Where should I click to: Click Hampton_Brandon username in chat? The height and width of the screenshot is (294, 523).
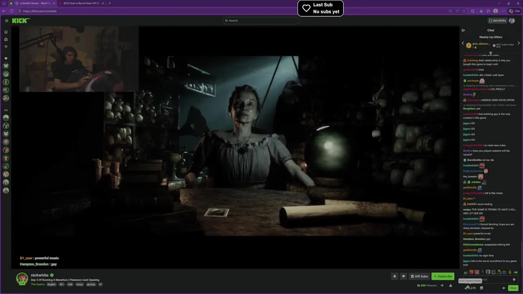pyautogui.click(x=474, y=239)
